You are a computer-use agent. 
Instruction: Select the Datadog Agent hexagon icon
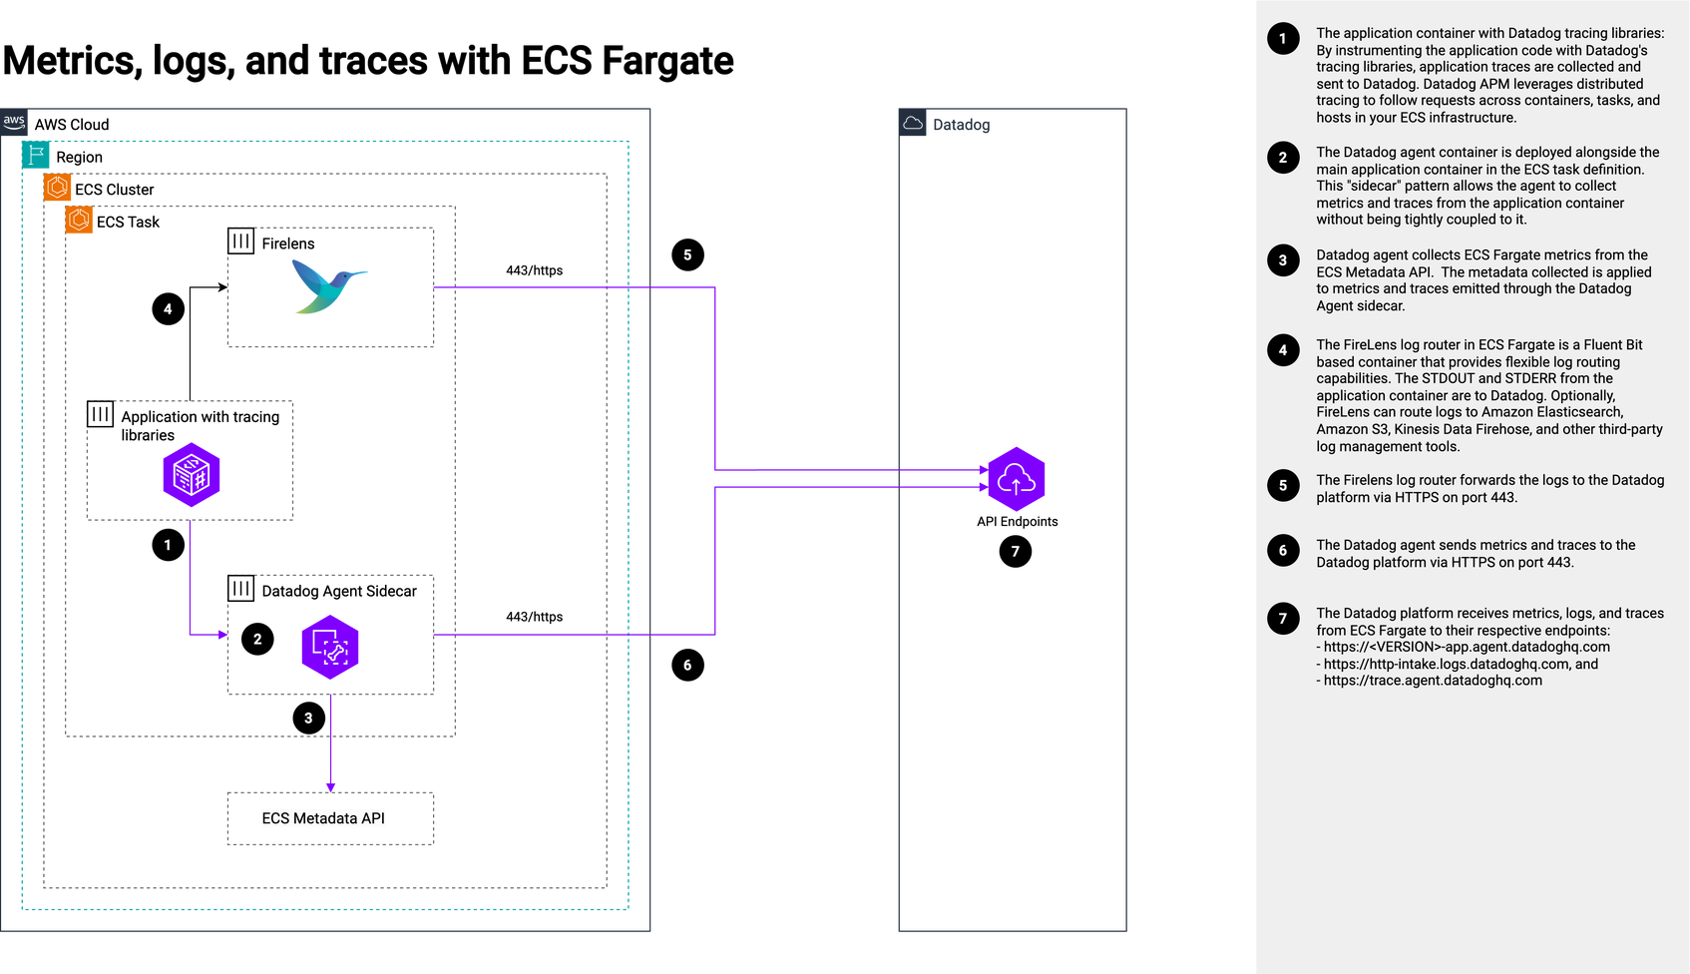(x=330, y=647)
